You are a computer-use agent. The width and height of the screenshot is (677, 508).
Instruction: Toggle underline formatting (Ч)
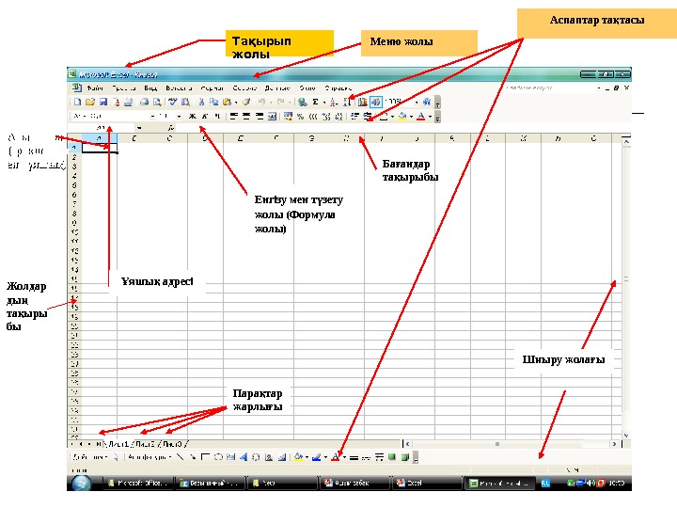[x=217, y=117]
